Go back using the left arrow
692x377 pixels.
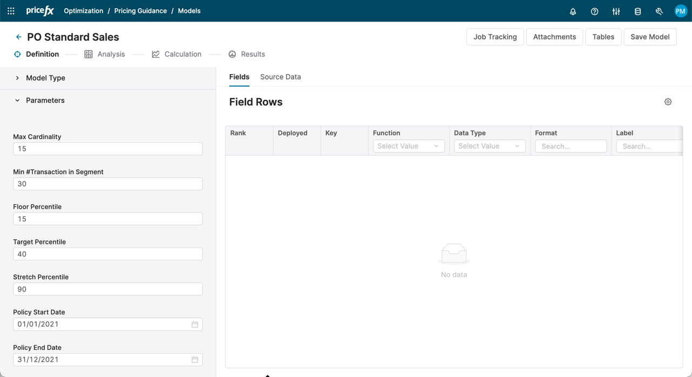(18, 37)
